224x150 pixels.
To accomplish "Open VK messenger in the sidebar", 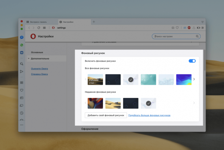I will [22, 52].
